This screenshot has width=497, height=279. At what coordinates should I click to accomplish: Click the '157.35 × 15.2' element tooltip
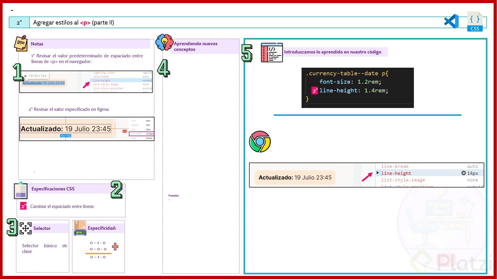pyautogui.click(x=35, y=76)
